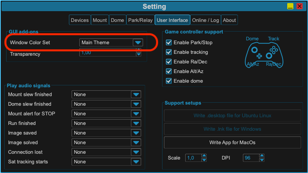The height and width of the screenshot is (173, 308).
Task: Toggle the Enable dome checkbox
Action: pyautogui.click(x=169, y=81)
